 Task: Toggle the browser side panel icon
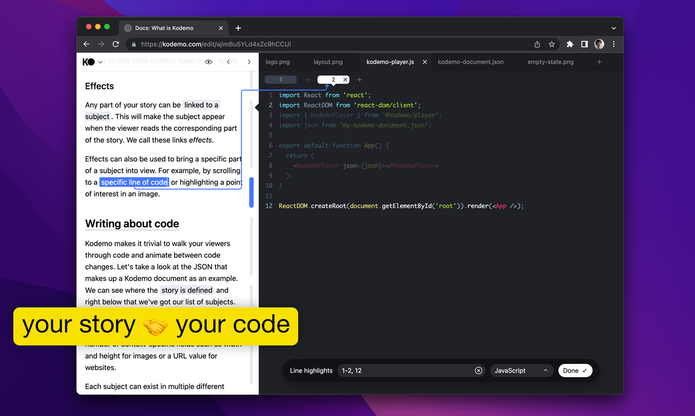[584, 44]
